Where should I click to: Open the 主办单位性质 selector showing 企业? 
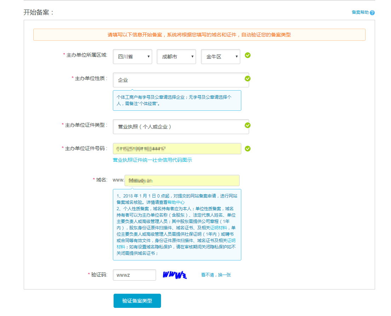[x=180, y=80]
